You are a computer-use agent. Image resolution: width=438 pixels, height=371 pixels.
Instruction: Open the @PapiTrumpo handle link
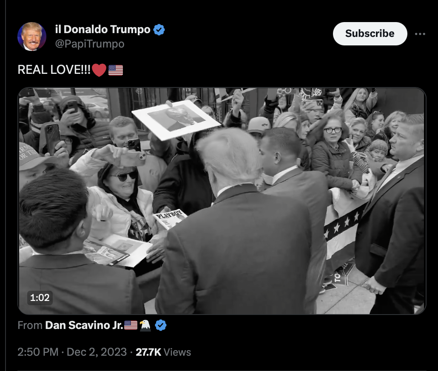tap(90, 44)
